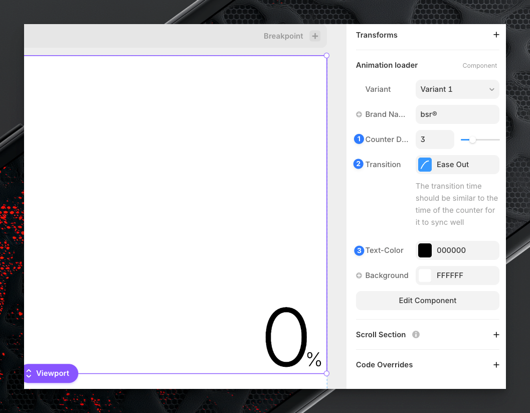530x413 pixels.
Task: Open the black Text-Color swatch
Action: click(425, 250)
